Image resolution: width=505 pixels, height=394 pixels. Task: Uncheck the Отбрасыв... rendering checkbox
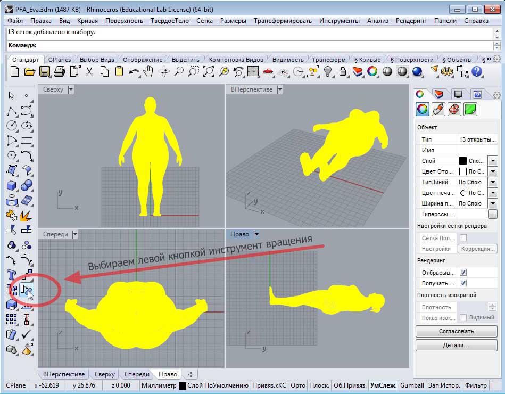click(x=463, y=273)
